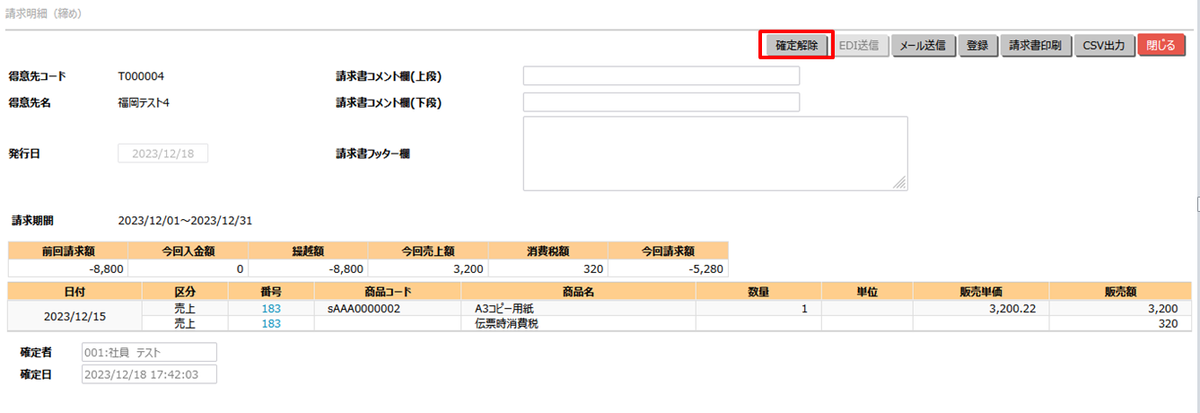Click inside the 請求書フッター欄 text area

[714, 153]
